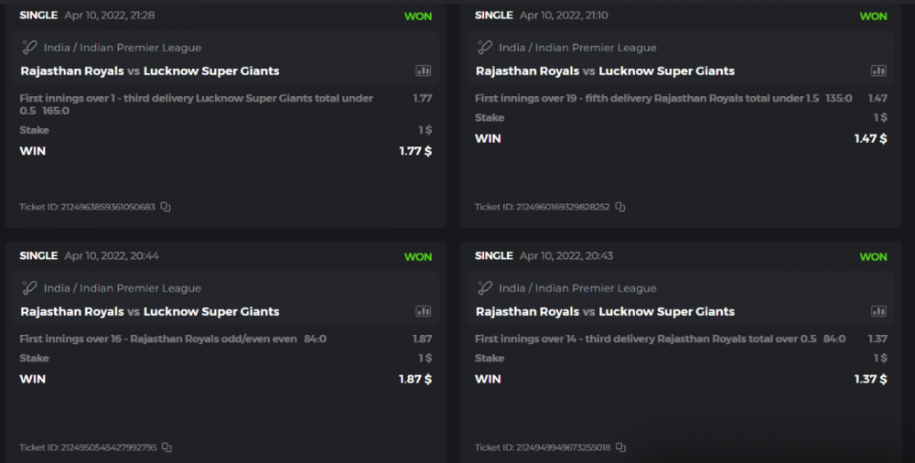
Task: Click cricket sport icon on 21:28 bet
Action: coord(29,48)
